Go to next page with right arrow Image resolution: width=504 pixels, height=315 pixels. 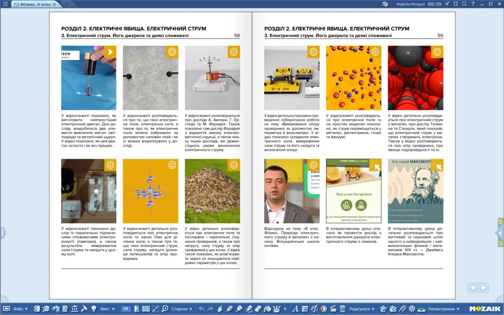[483, 288]
